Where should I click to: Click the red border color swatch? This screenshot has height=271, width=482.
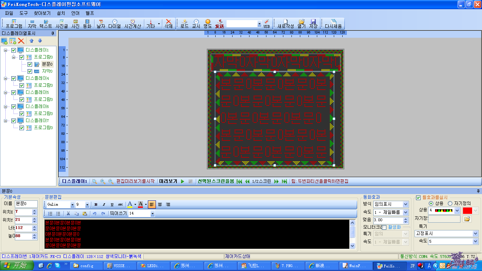click(x=467, y=211)
